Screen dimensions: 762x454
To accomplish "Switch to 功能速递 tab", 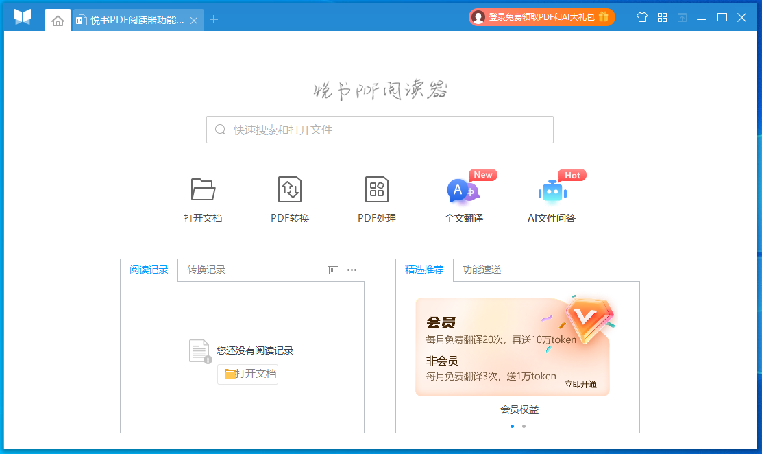I will 482,270.
